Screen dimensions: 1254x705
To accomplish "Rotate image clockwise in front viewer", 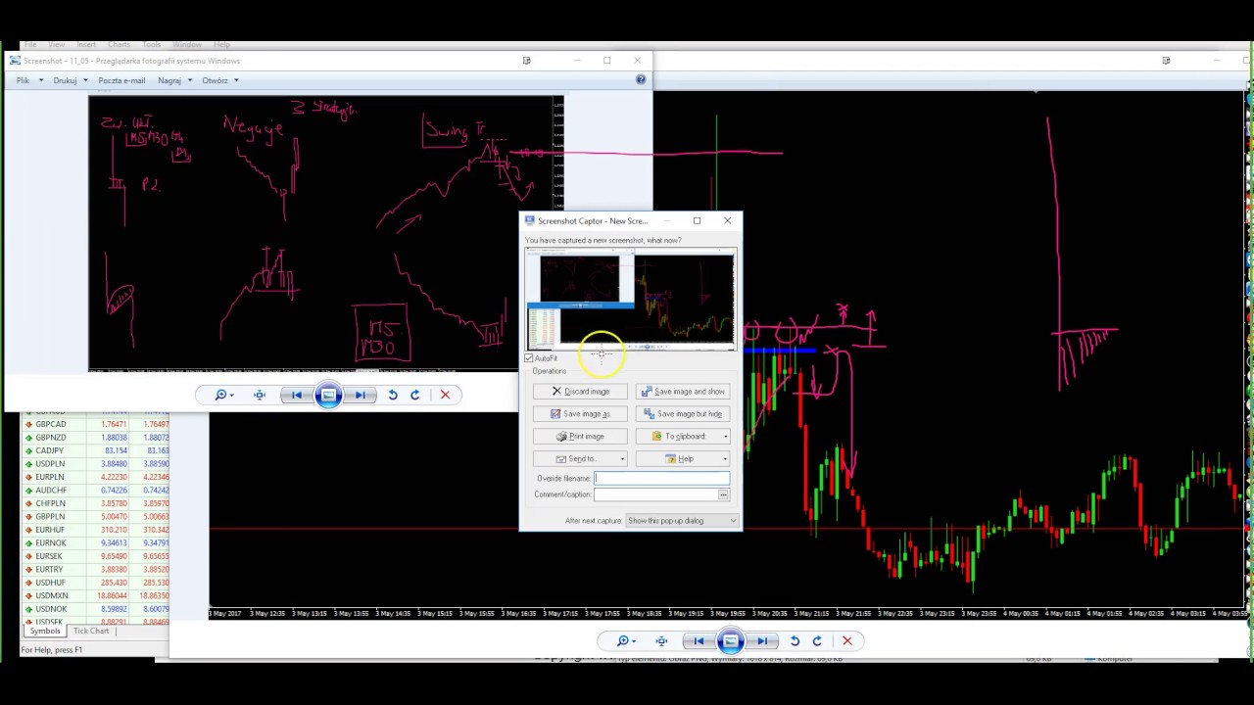I will 414,395.
